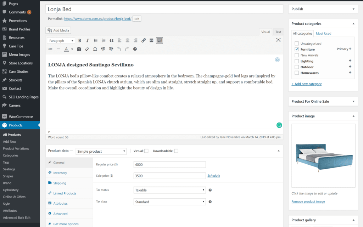Open the Most Used categories tab

(x=323, y=34)
